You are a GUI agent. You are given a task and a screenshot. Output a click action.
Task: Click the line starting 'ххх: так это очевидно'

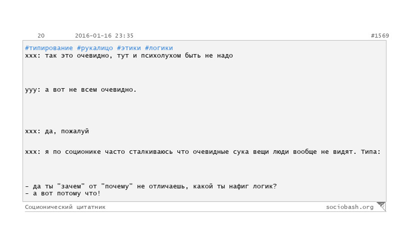[x=129, y=56]
